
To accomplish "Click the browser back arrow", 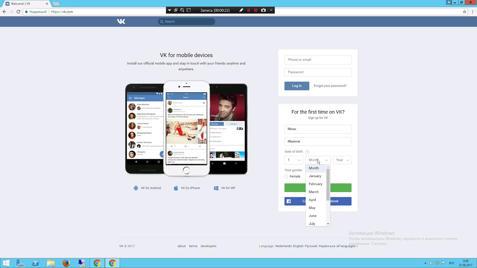I will tap(4, 12).
